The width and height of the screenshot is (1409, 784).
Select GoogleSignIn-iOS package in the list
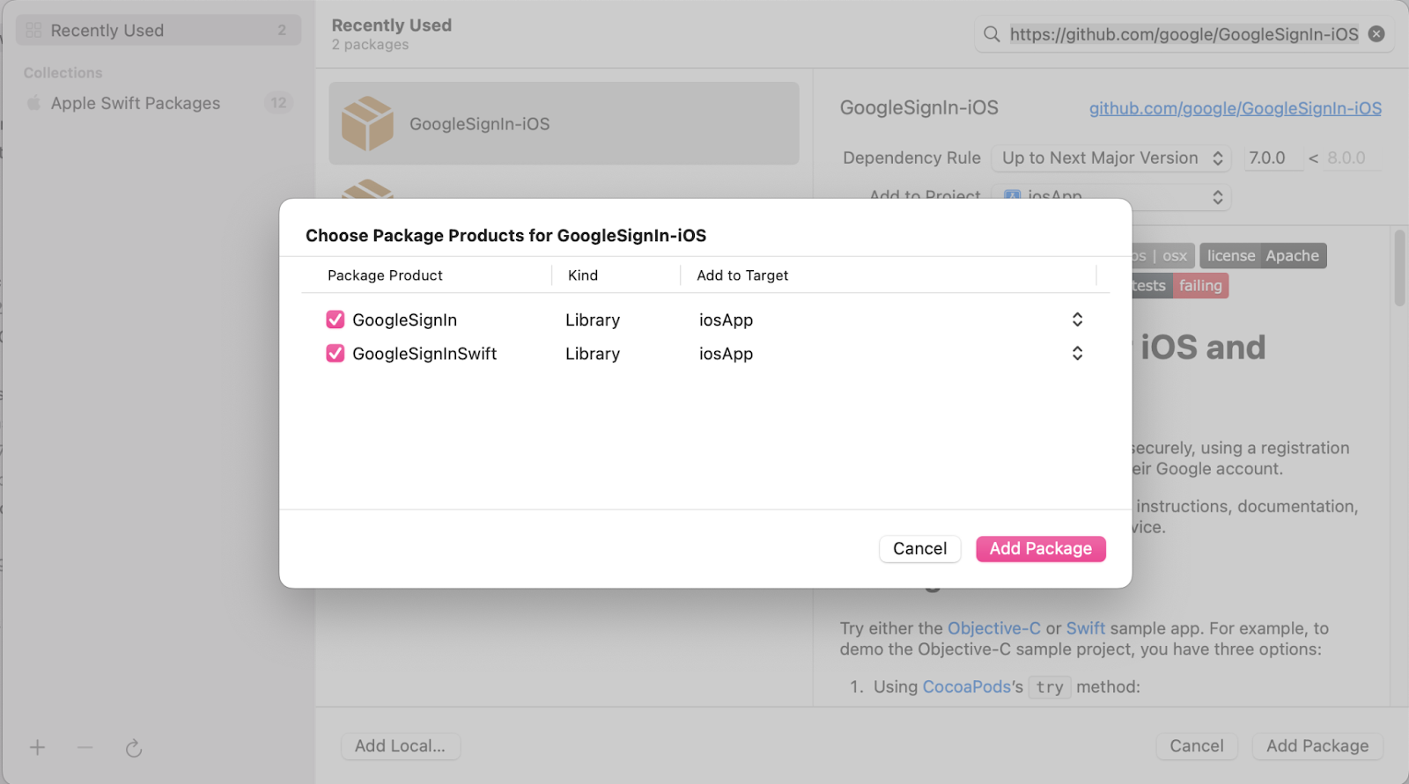pyautogui.click(x=564, y=124)
